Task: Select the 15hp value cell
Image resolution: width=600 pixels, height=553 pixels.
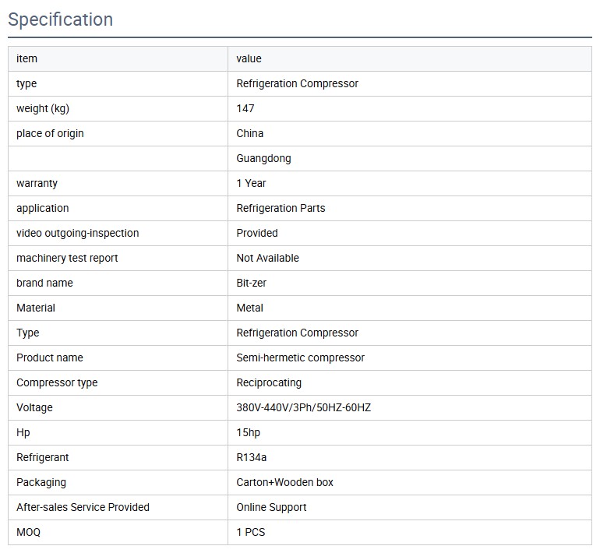Action: (249, 432)
